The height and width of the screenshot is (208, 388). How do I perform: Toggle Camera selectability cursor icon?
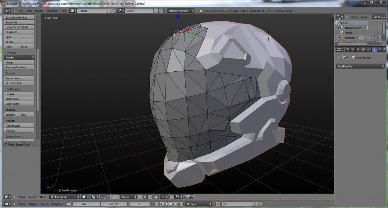pos(375,38)
